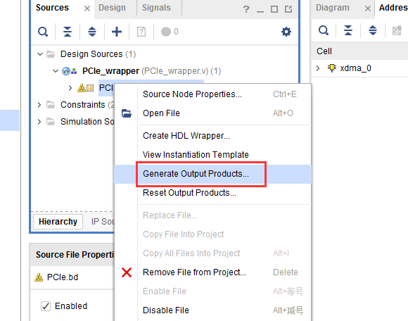Click Collapse All icon in Sources toolbar
Image resolution: width=408 pixels, height=321 pixels.
[68, 32]
